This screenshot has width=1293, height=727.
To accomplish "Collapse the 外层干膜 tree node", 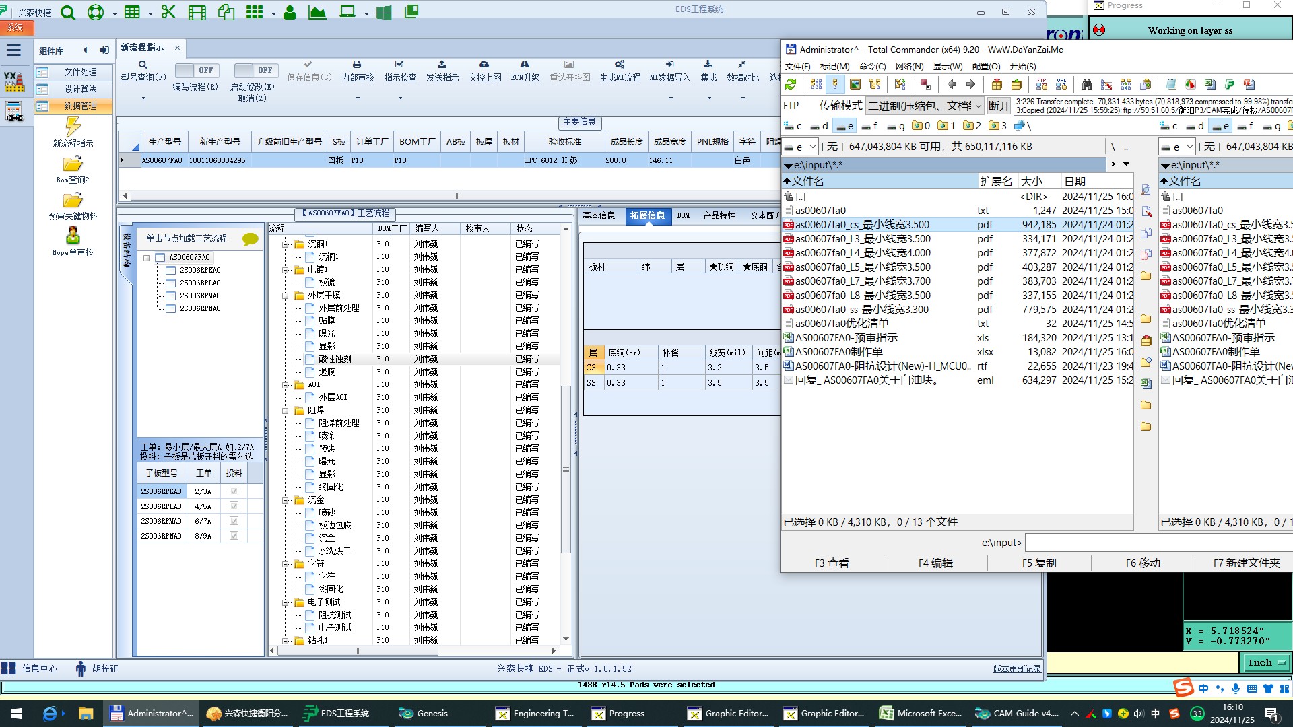I will click(x=286, y=296).
